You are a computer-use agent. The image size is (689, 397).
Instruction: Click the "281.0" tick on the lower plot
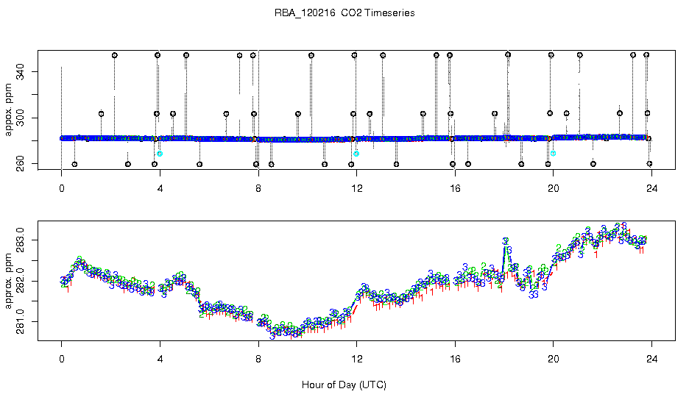coord(20,323)
